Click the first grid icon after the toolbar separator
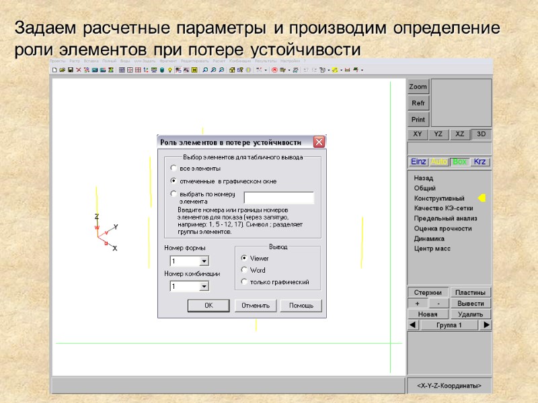Image resolution: width=538 pixels, height=403 pixels. pyautogui.click(x=122, y=70)
